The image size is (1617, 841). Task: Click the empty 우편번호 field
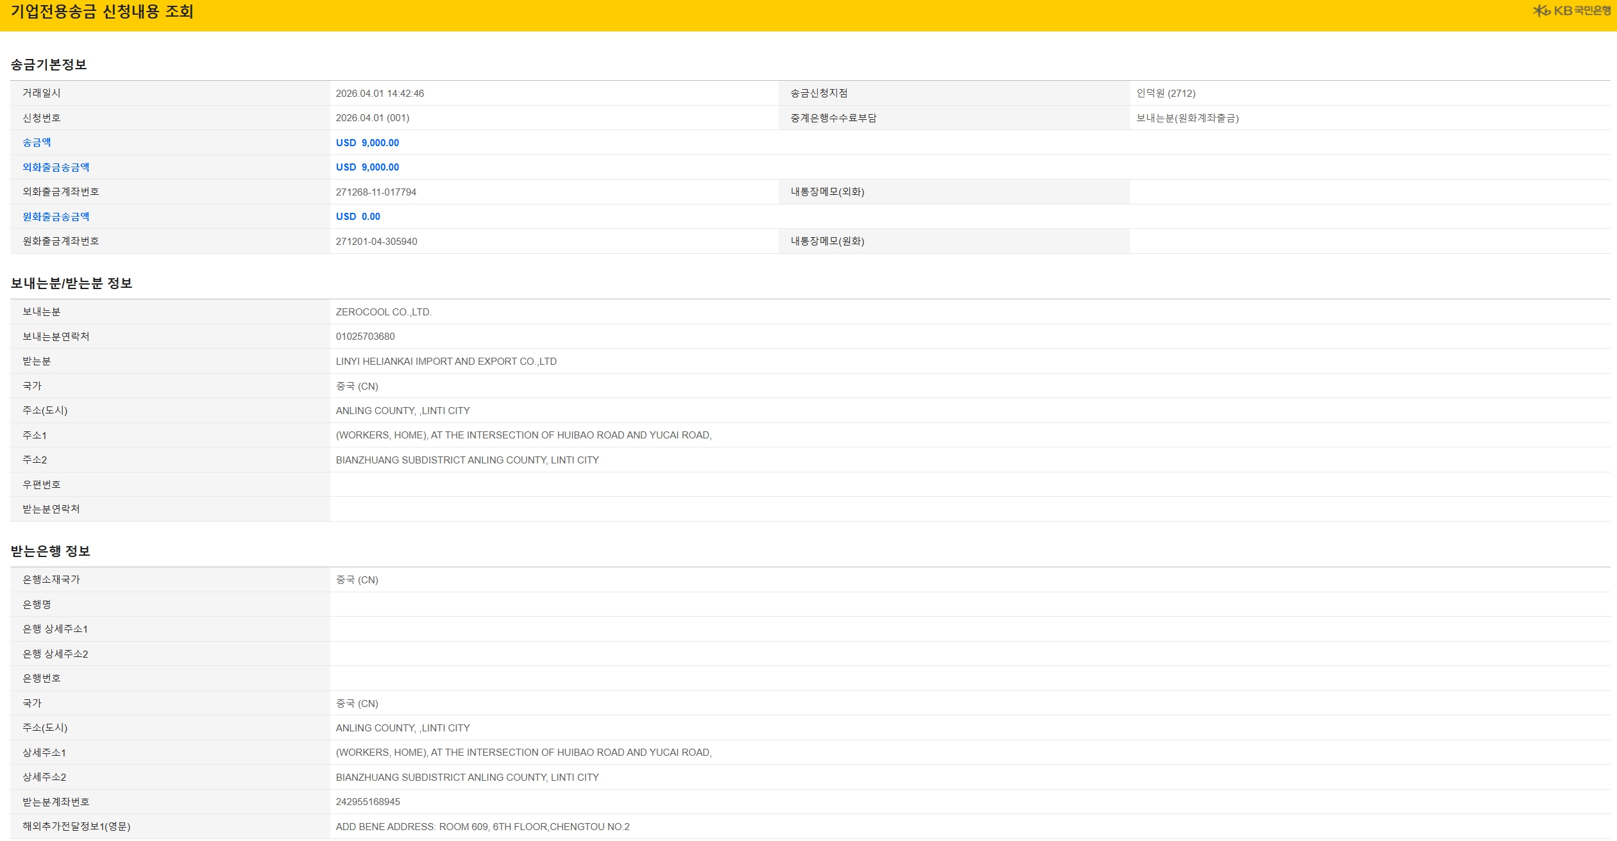pyautogui.click(x=969, y=485)
